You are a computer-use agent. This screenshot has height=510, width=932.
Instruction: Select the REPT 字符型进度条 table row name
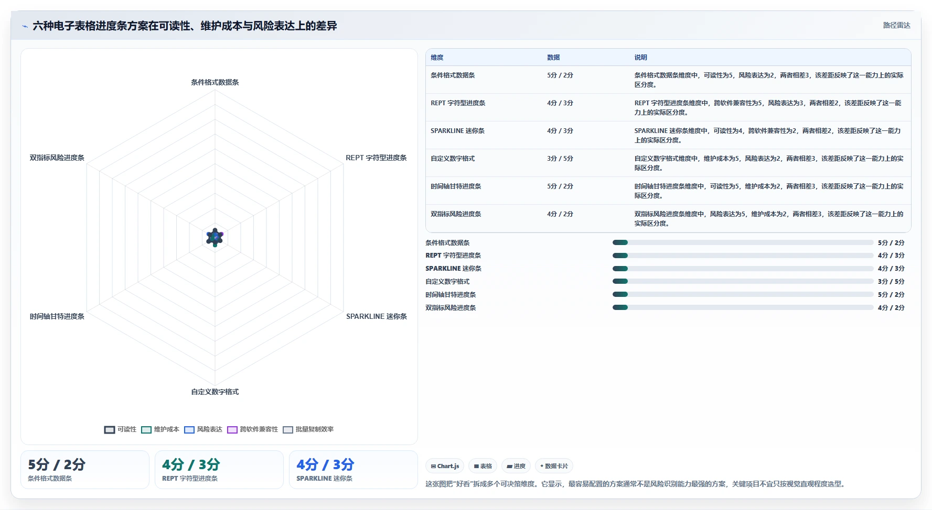(x=458, y=103)
